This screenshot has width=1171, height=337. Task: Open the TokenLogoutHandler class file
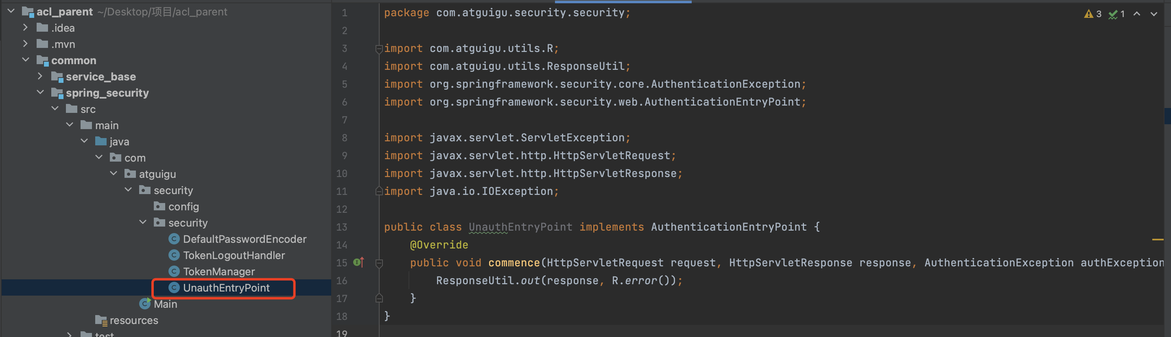coord(233,255)
